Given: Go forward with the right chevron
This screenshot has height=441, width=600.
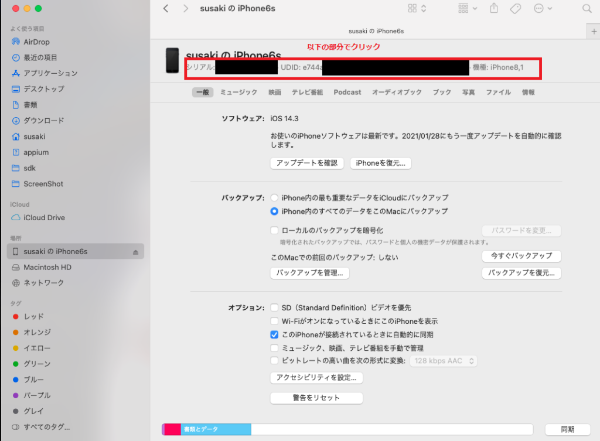Looking at the screenshot, I should [186, 8].
